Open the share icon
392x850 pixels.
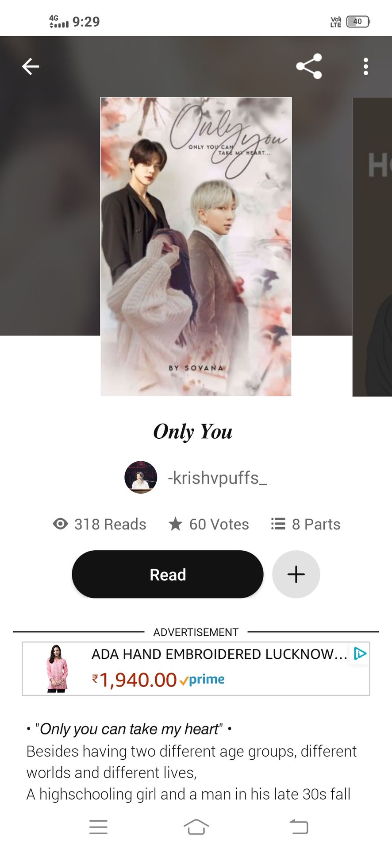[x=309, y=66]
